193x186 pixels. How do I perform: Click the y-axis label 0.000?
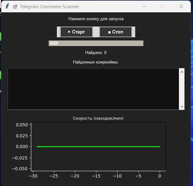22,147
